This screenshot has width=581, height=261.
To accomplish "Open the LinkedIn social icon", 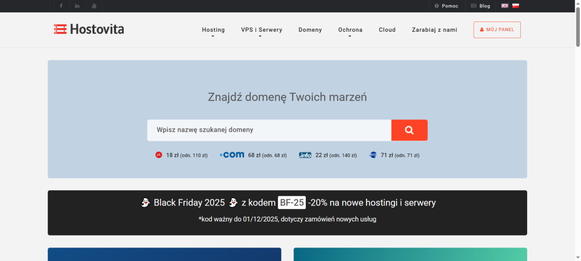I will (78, 6).
